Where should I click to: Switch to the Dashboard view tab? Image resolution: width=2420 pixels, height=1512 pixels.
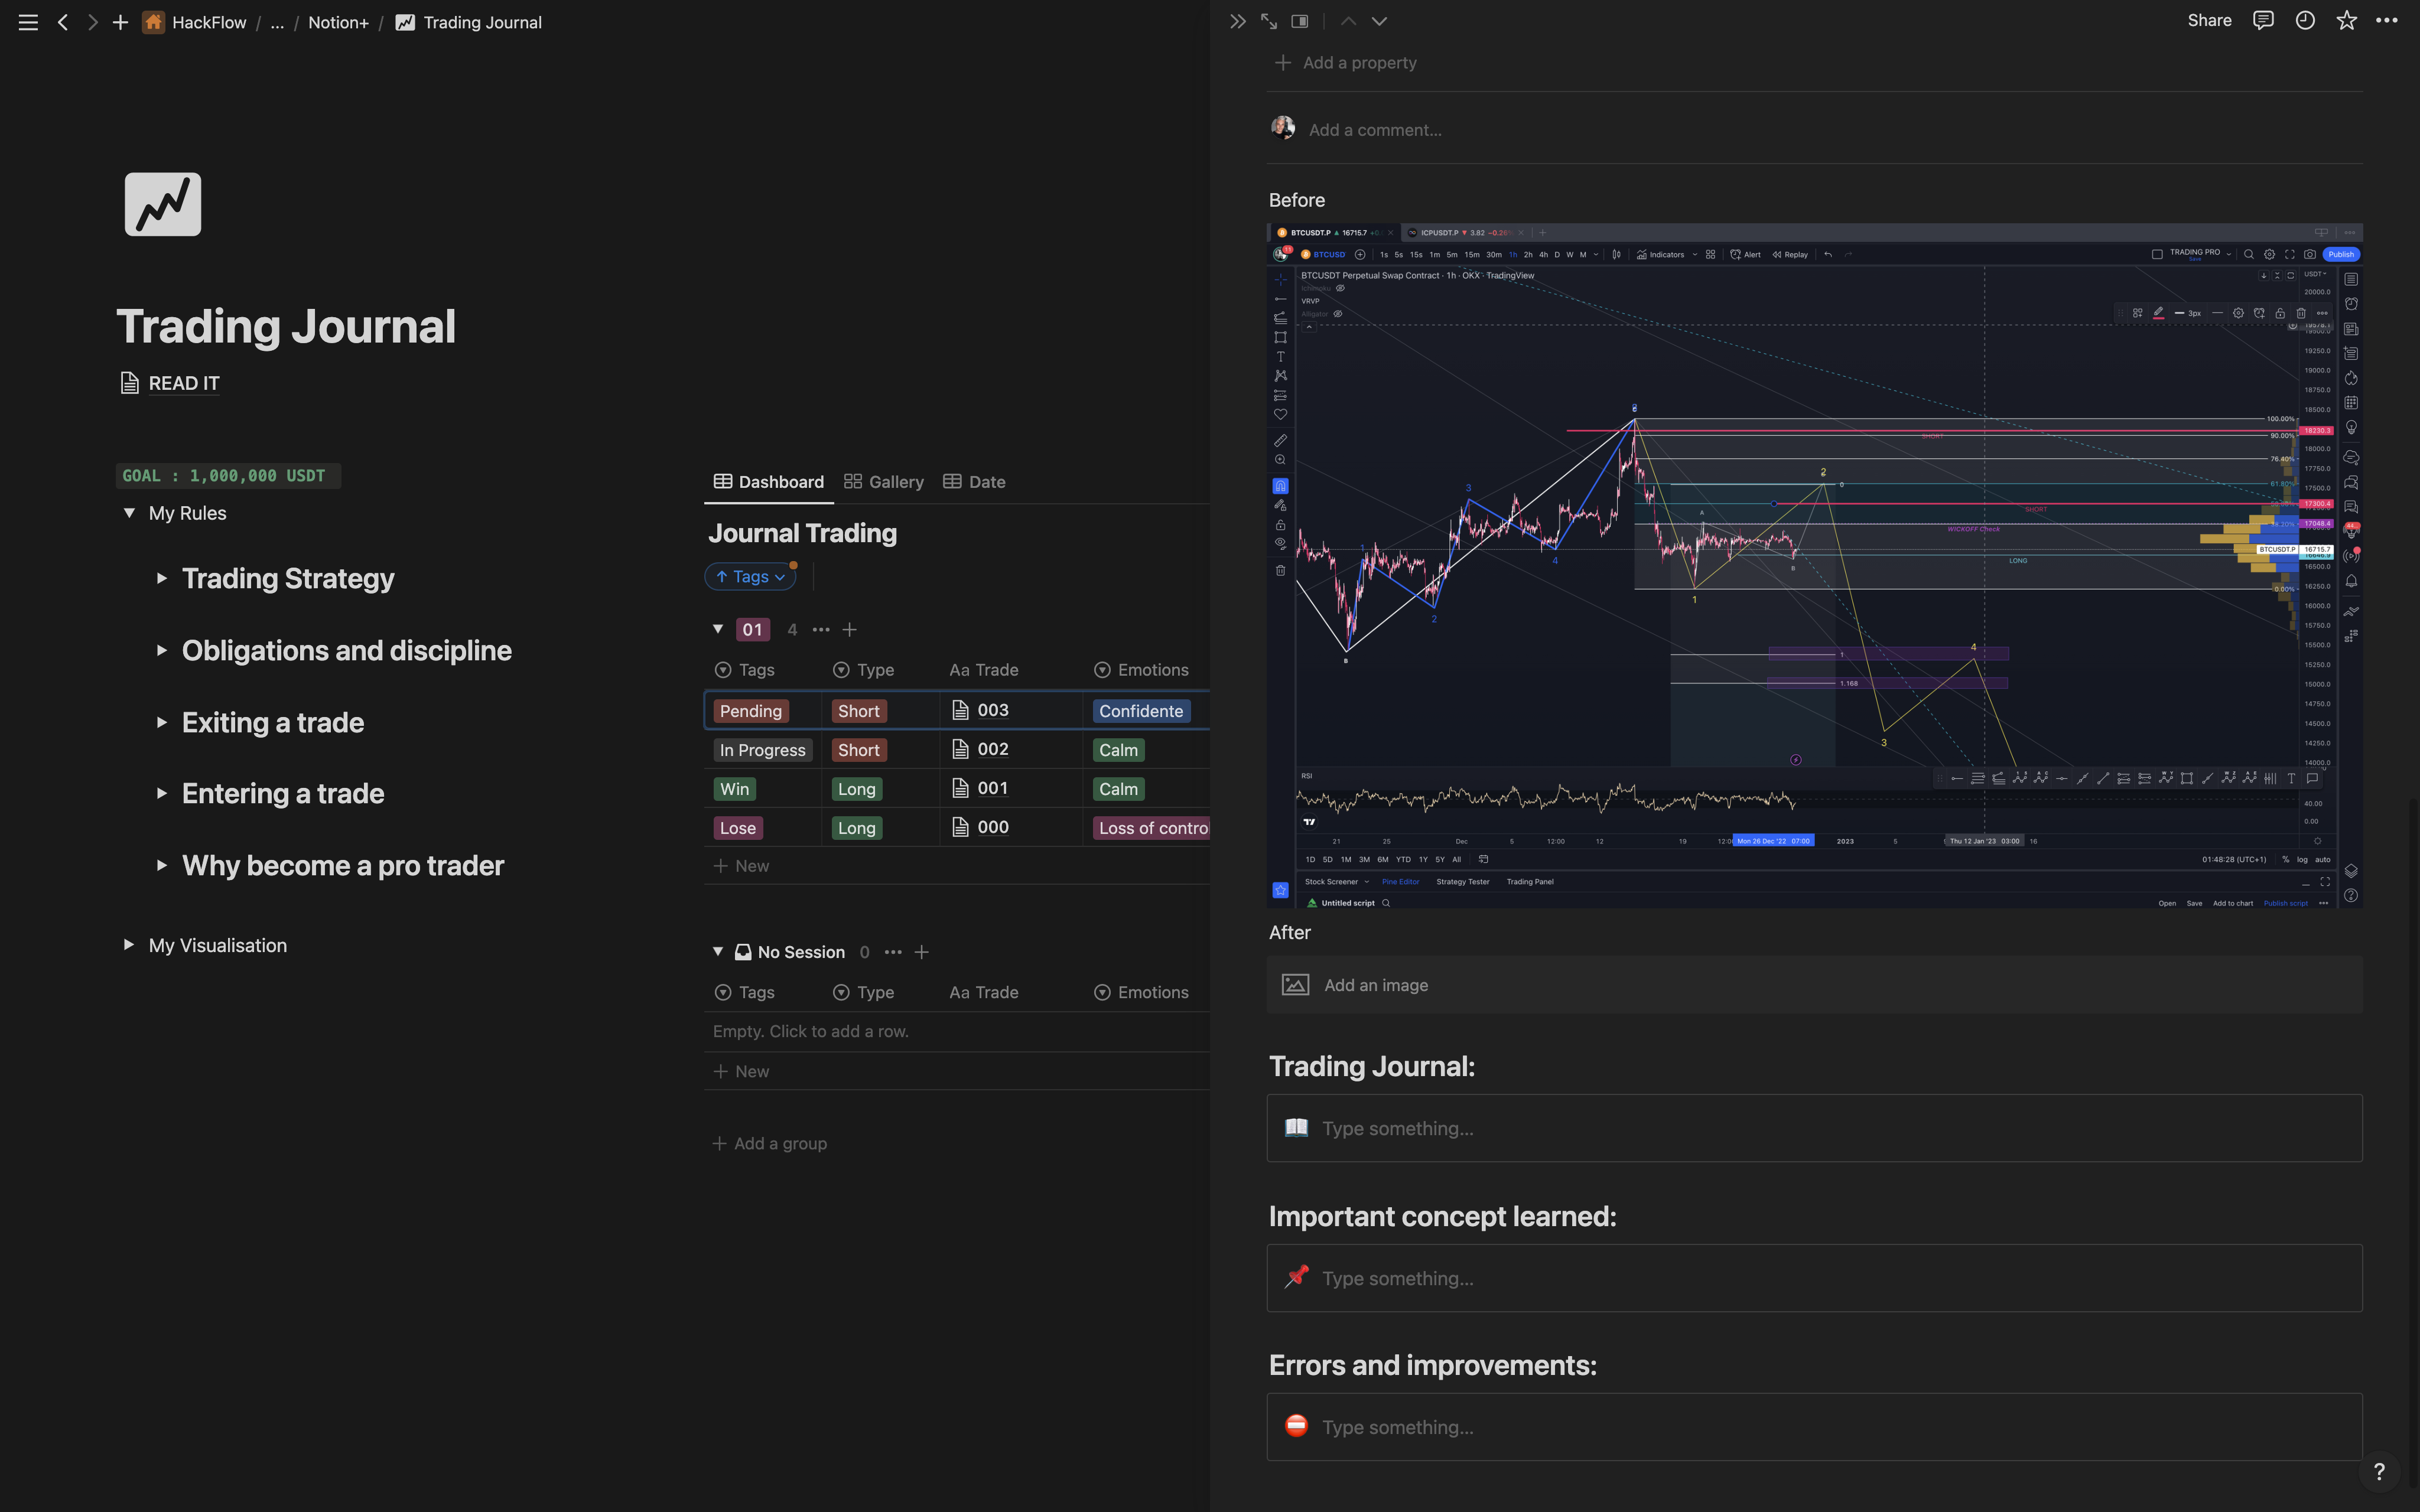click(x=768, y=482)
